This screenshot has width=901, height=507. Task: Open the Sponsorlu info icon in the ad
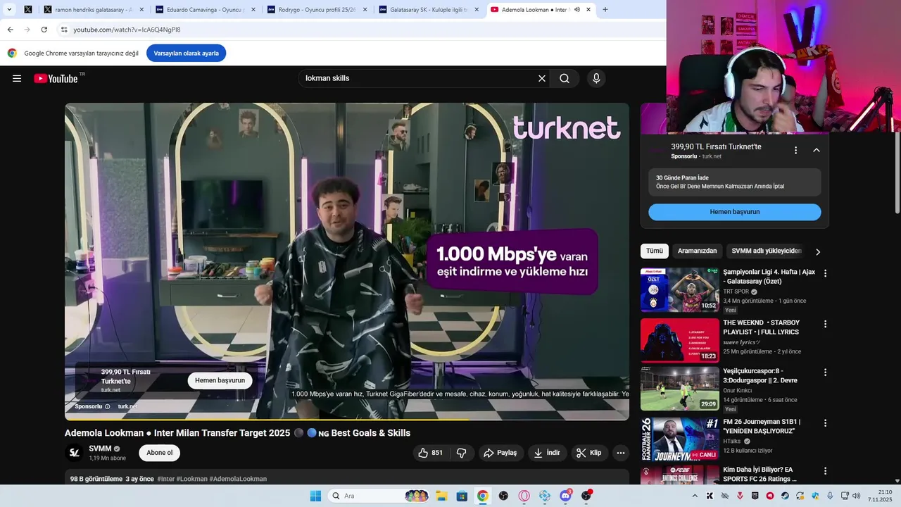pyautogui.click(x=107, y=406)
